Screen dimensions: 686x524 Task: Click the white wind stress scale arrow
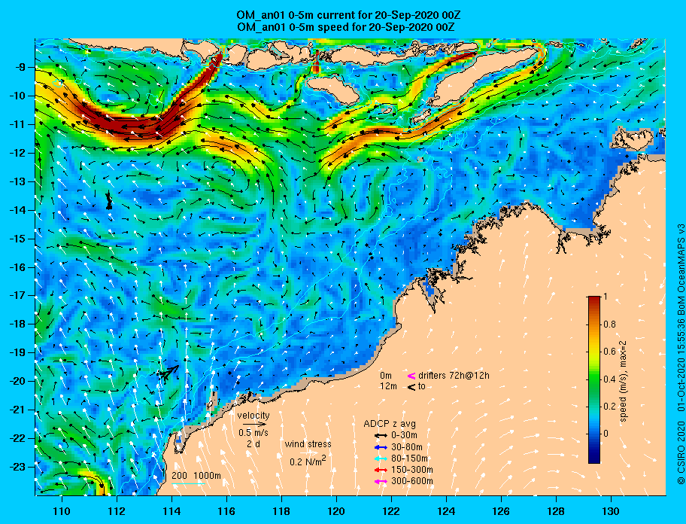tap(309, 453)
